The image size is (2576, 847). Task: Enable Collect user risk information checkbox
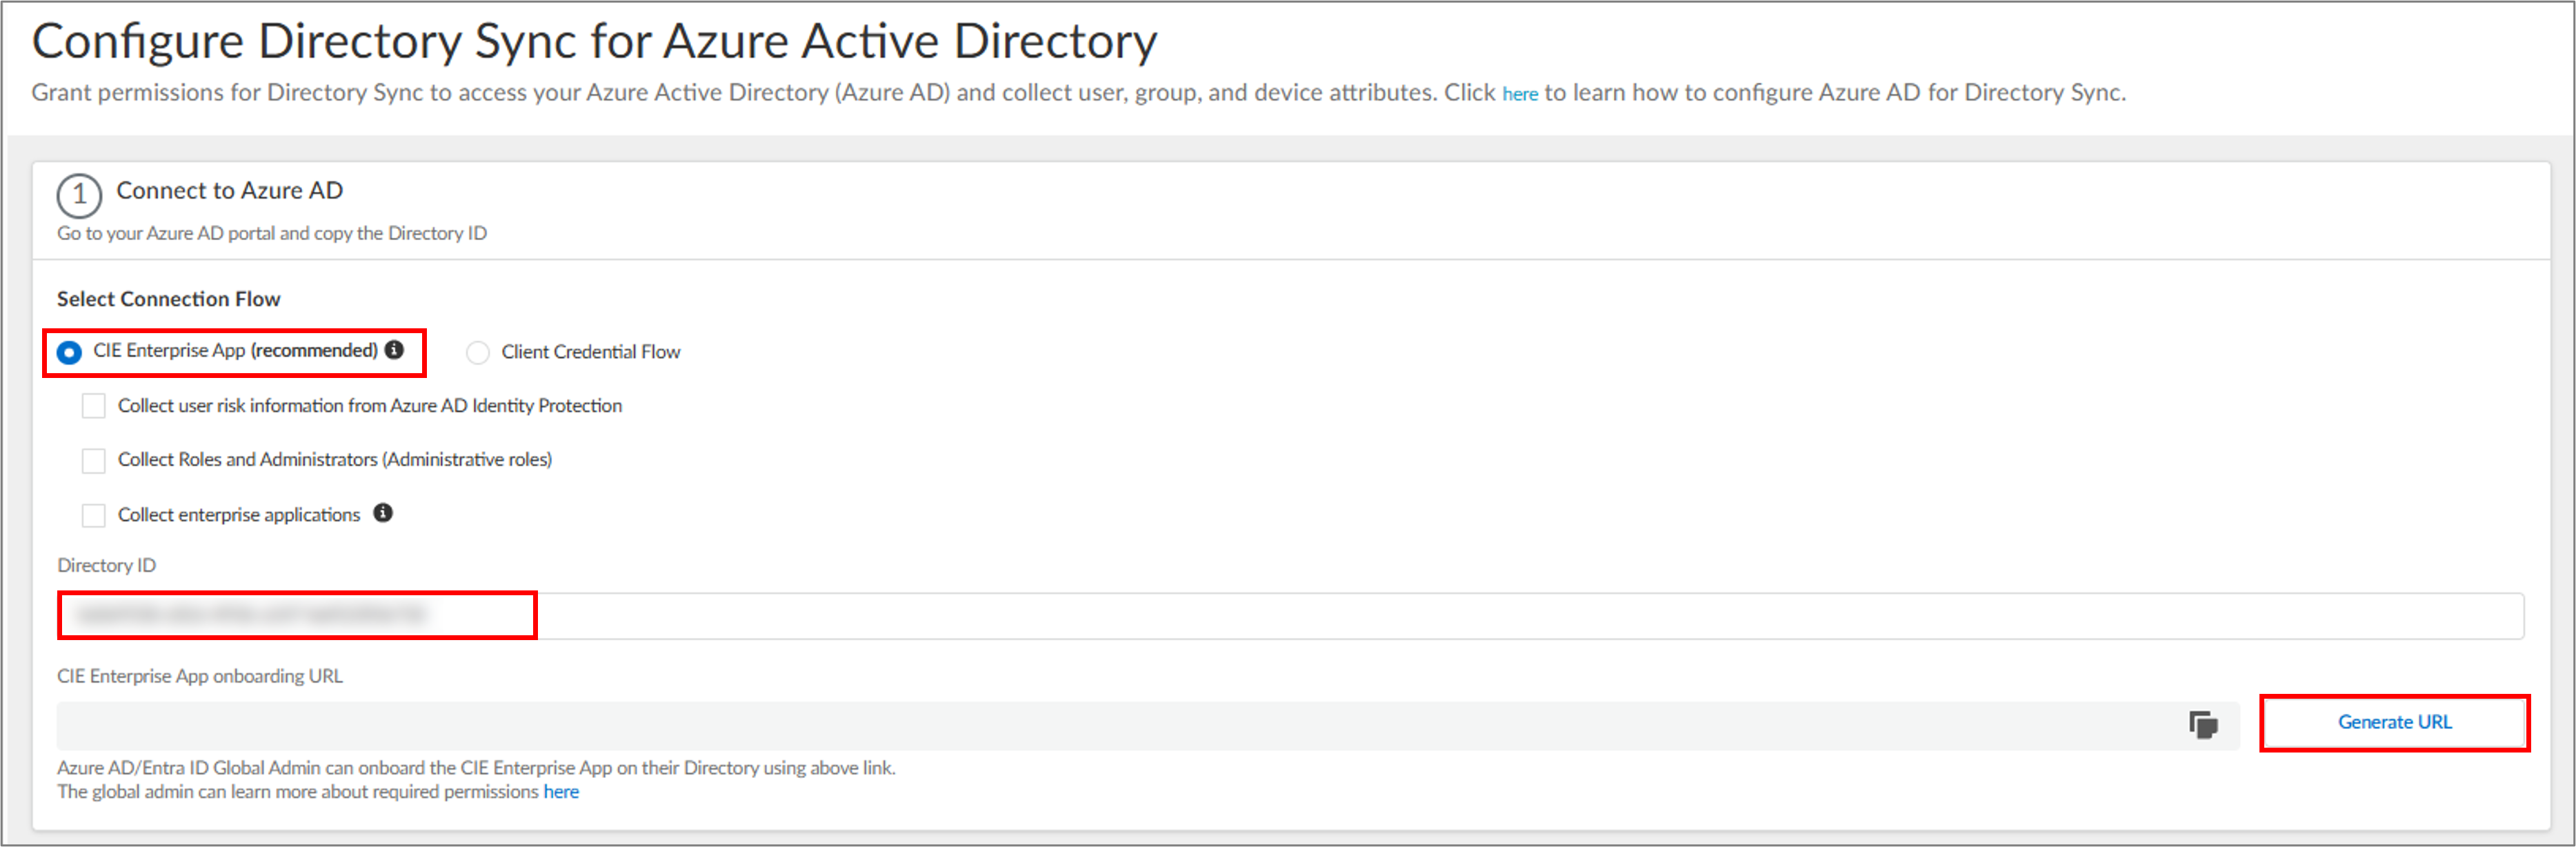(x=93, y=406)
